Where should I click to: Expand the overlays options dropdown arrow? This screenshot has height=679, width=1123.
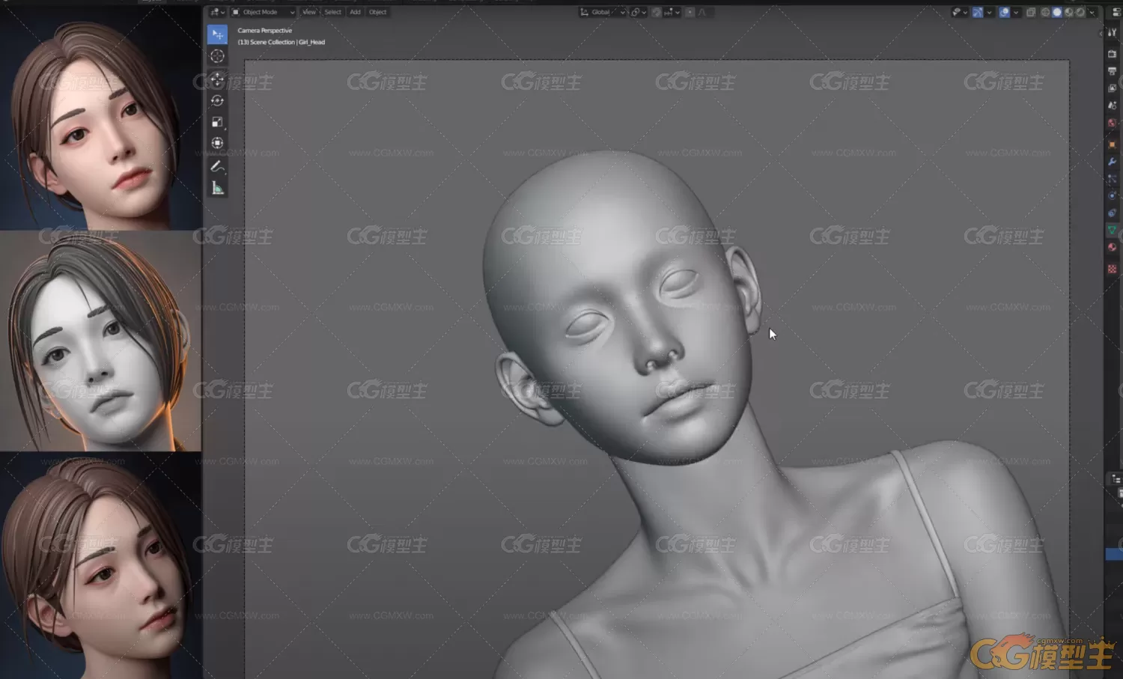point(1016,12)
